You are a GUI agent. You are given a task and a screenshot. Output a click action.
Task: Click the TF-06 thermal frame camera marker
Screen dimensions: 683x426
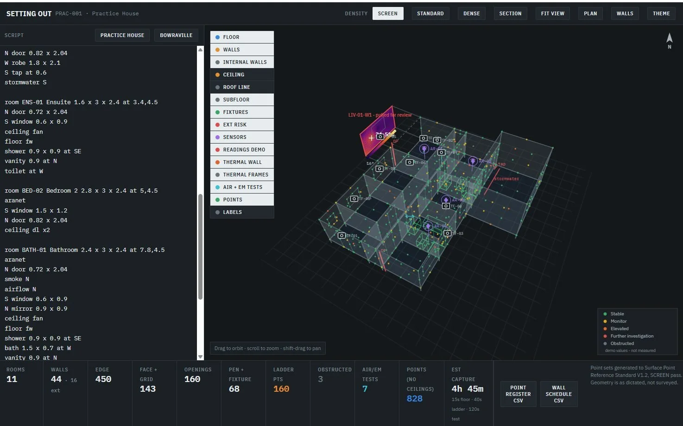click(410, 163)
